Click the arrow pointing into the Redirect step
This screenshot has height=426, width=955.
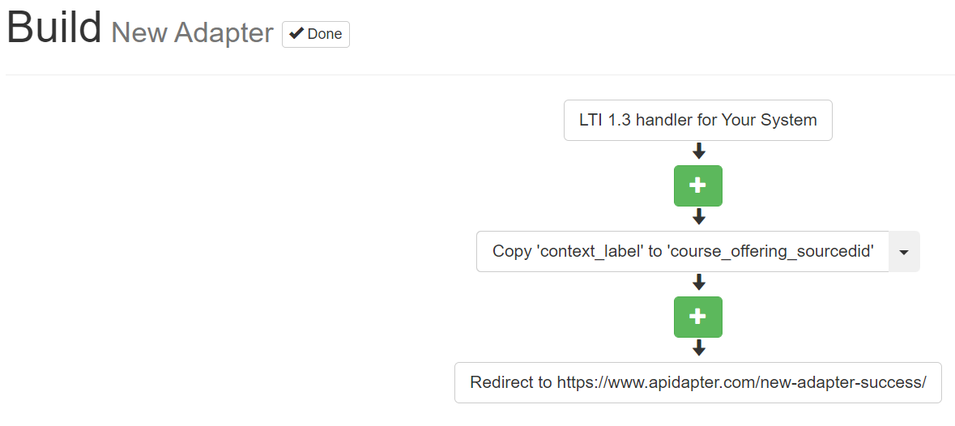tap(699, 348)
